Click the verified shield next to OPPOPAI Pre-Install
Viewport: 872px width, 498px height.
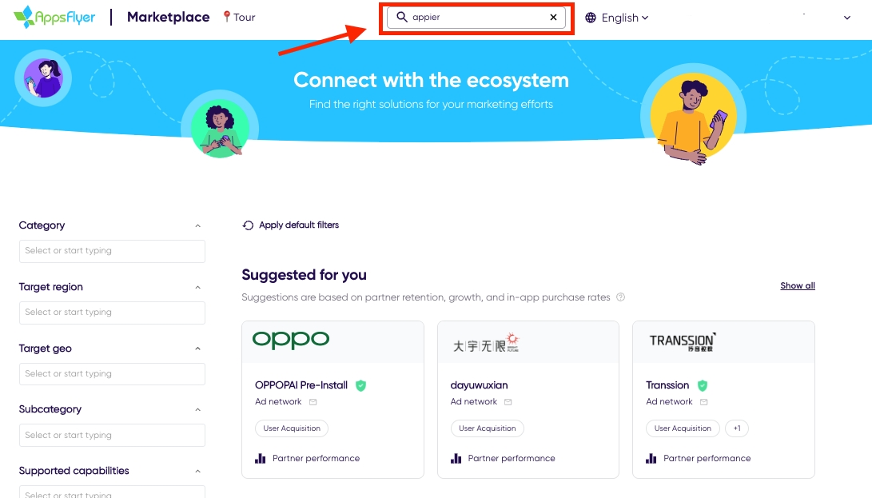(x=361, y=385)
